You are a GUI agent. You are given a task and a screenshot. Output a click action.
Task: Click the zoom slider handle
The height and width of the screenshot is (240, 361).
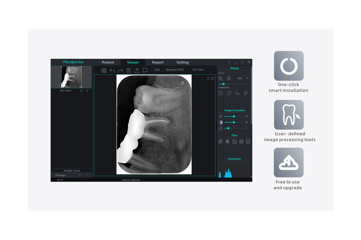pyautogui.click(x=224, y=84)
